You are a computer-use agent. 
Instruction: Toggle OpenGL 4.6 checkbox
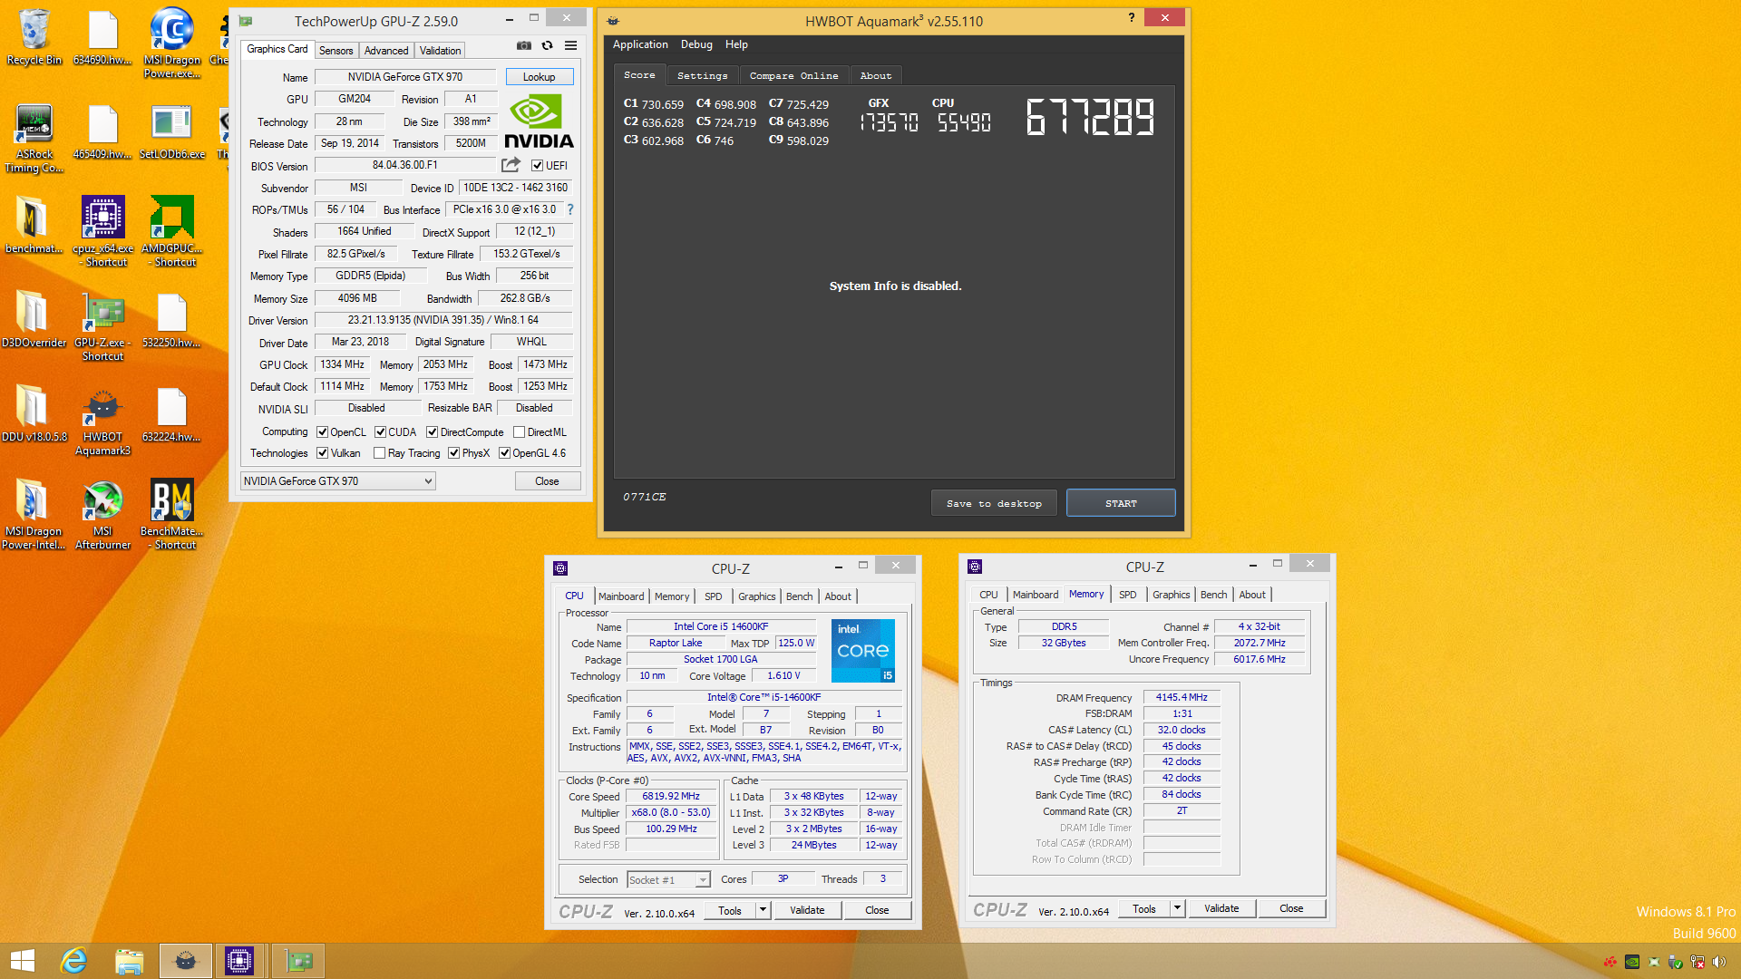(504, 453)
